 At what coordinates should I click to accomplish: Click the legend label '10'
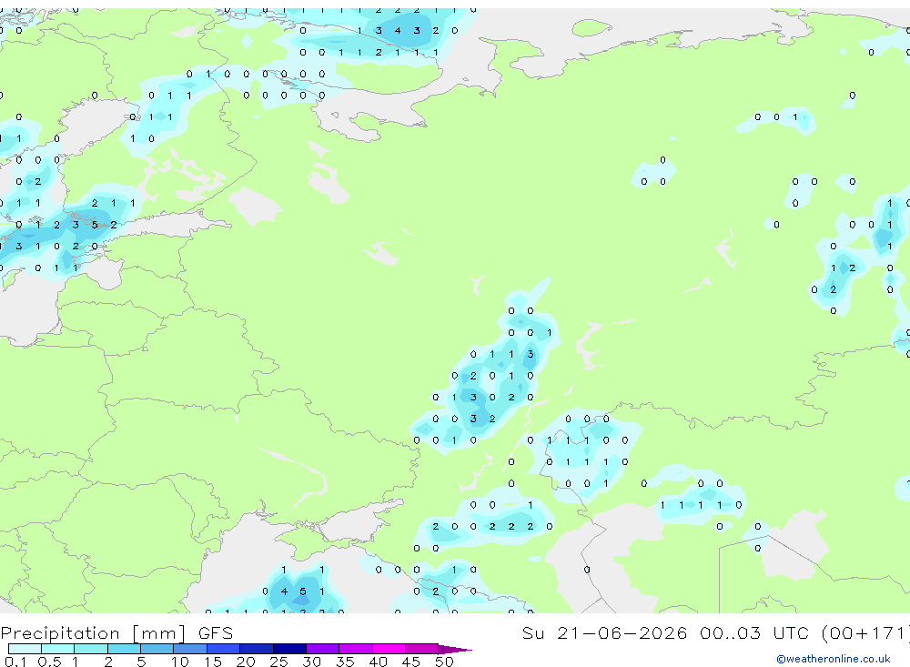point(179,662)
